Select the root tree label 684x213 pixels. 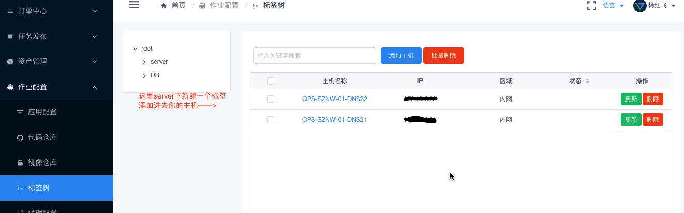[x=147, y=48]
